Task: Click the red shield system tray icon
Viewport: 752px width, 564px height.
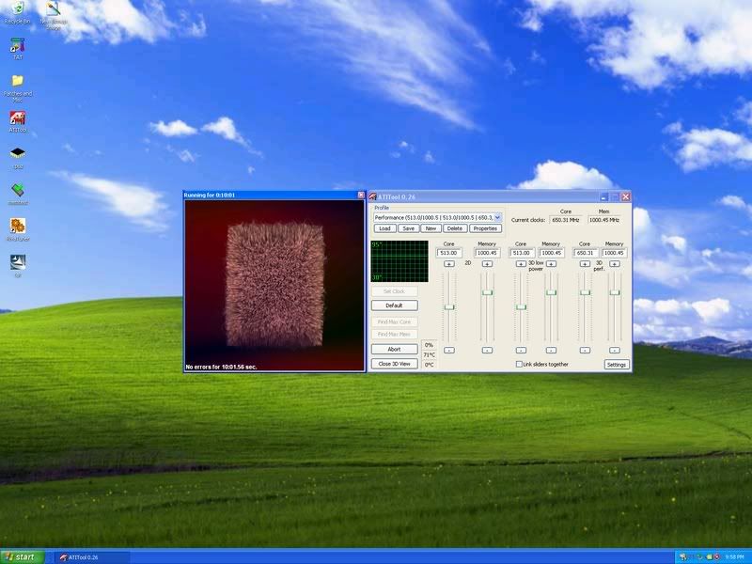Action: 716,556
